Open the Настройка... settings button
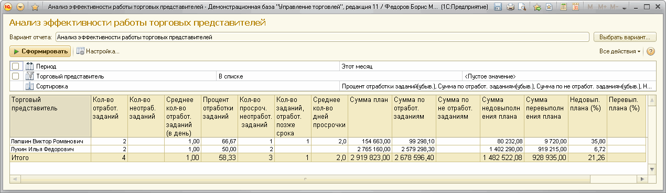 click(98, 51)
